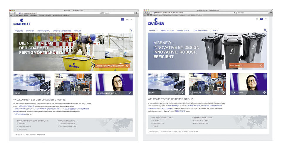Expand the Beliebt bookmarks folder in Startseite window
Viewport: 282px width, 150px height.
tap(66, 16)
